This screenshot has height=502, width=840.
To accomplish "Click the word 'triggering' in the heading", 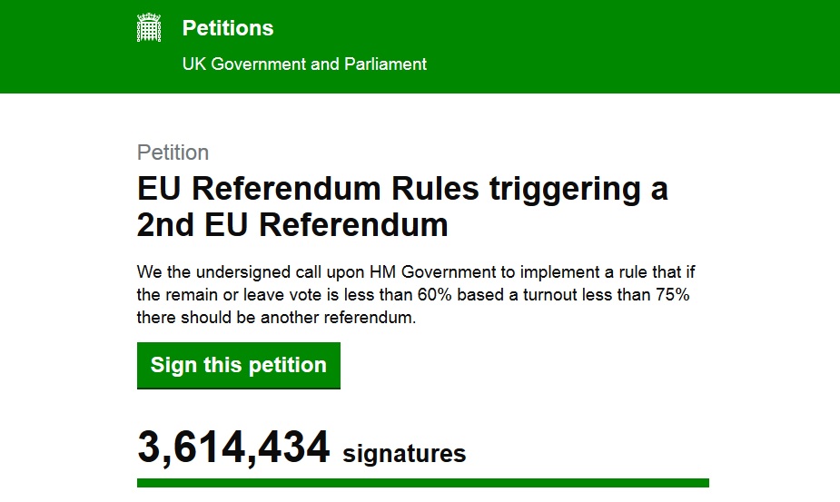I will [x=564, y=191].
